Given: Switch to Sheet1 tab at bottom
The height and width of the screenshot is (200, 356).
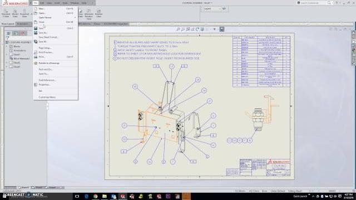Looking at the screenshot, I should coord(24,188).
